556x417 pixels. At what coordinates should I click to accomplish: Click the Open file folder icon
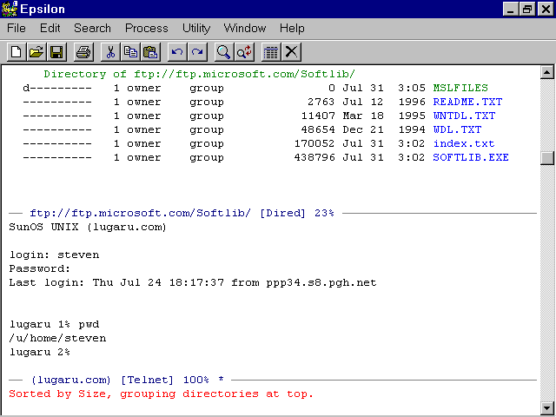(x=36, y=52)
